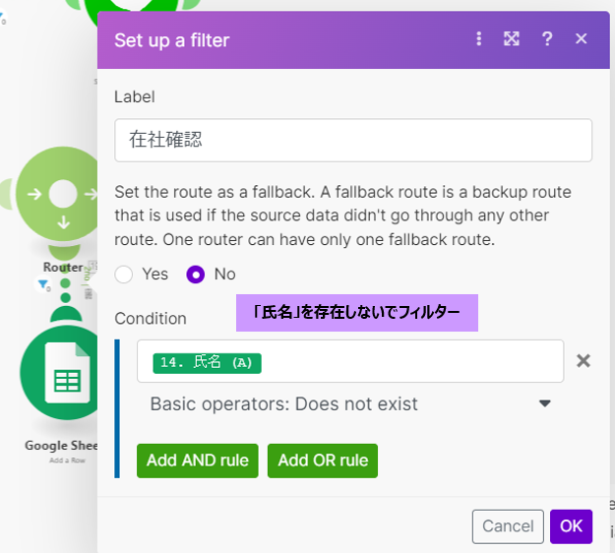Confirm the filter with OK

pyautogui.click(x=571, y=526)
